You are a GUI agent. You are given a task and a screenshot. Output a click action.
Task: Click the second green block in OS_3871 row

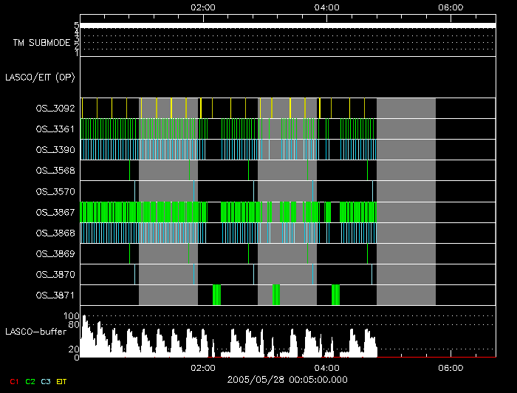point(276,295)
